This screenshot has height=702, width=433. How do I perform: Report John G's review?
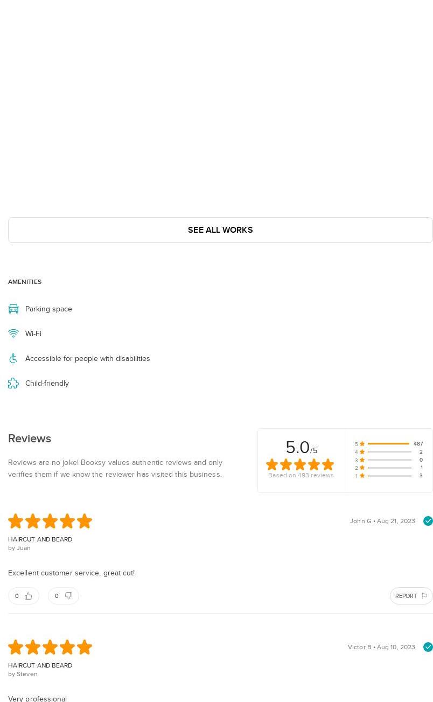pos(411,596)
